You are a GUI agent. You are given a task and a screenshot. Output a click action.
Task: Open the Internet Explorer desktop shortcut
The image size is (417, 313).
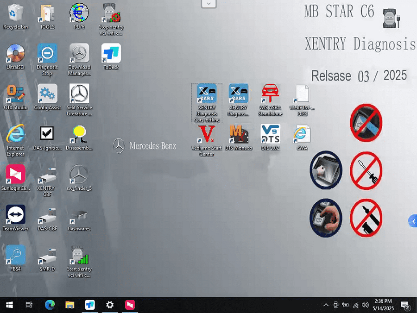tap(15, 141)
